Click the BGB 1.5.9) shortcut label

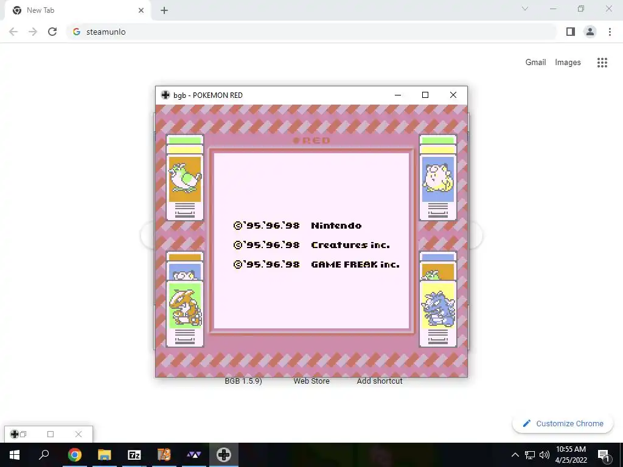[x=243, y=381]
